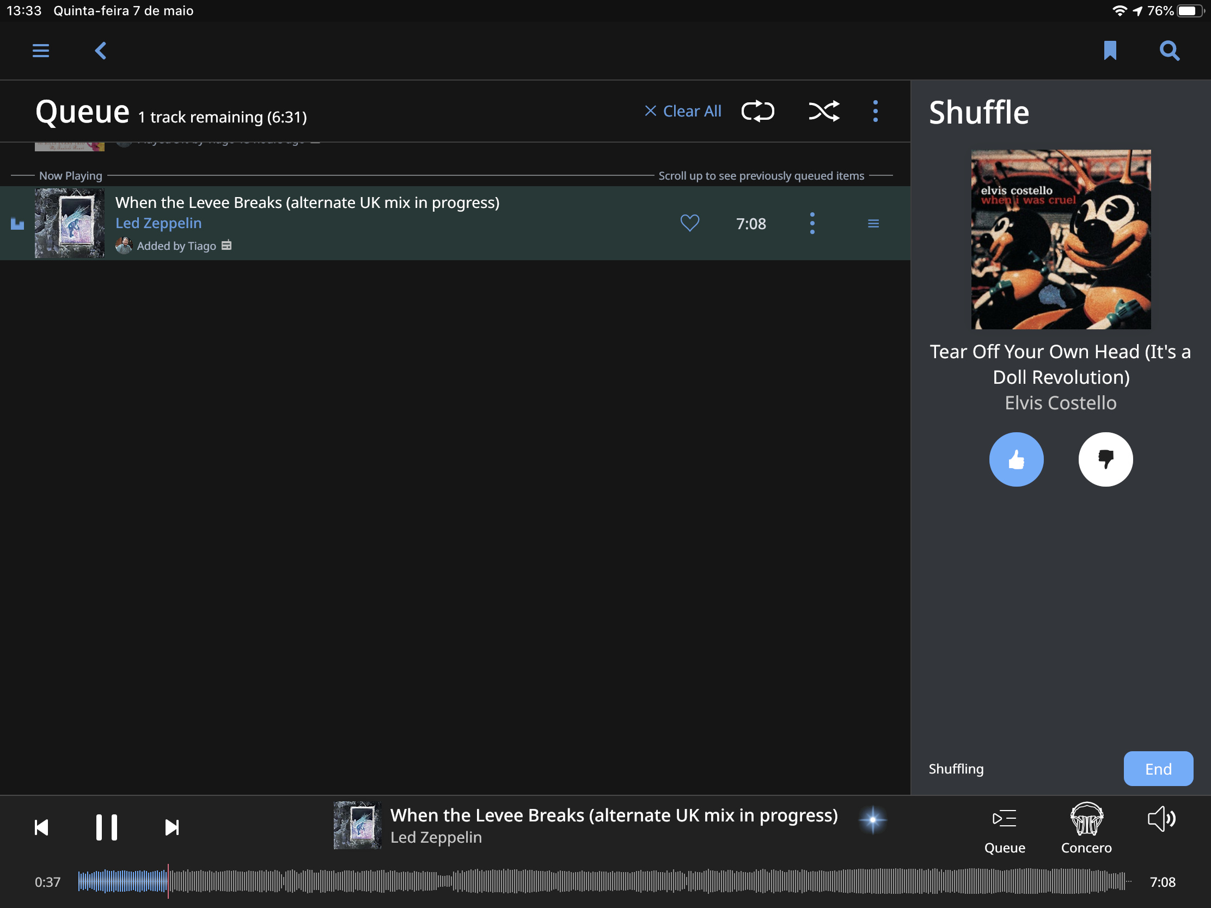Open the Queue tab in footer
Viewport: 1211px width, 908px height.
(x=1005, y=829)
